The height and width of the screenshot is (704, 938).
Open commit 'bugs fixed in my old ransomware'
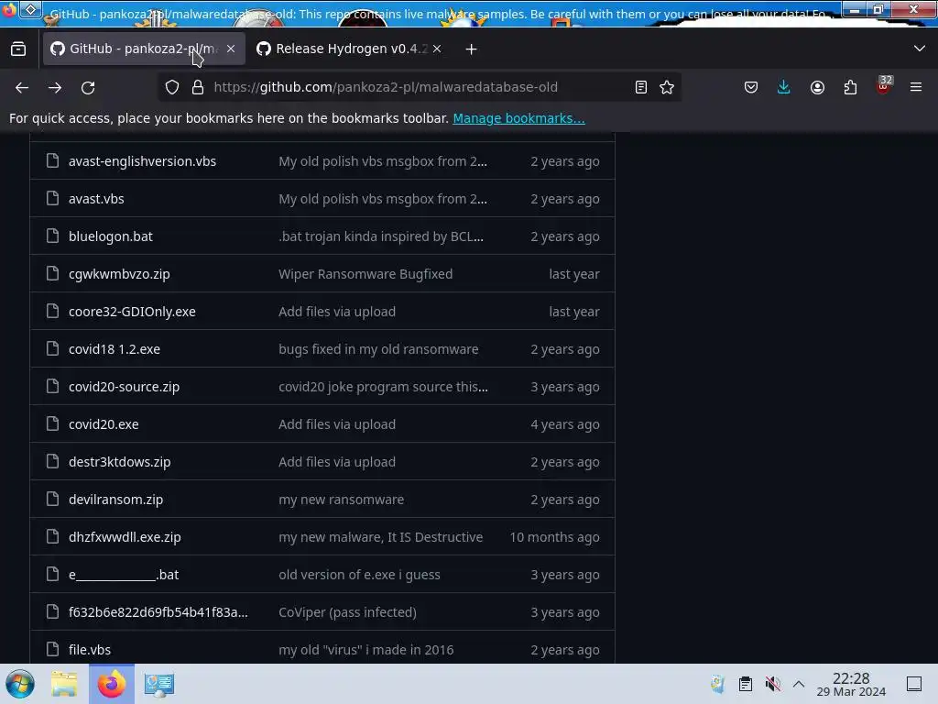point(378,349)
